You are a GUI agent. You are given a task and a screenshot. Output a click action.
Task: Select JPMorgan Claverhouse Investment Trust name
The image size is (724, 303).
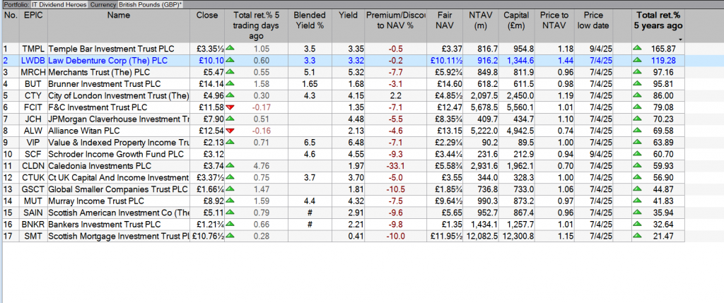(119, 119)
